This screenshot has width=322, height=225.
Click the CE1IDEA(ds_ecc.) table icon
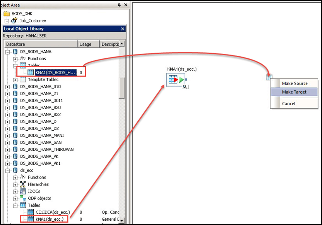(x=31, y=212)
